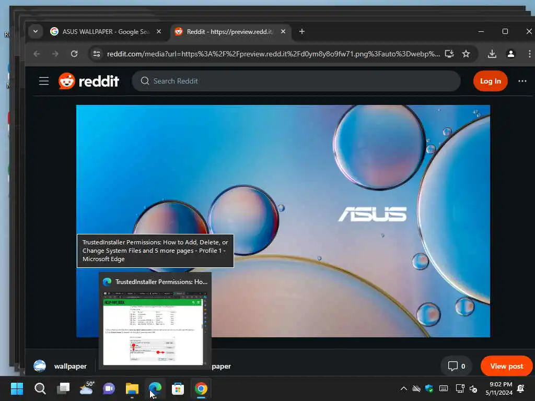Switch to Microsoft Edge on the taskbar
This screenshot has width=535, height=401.
coord(155,388)
